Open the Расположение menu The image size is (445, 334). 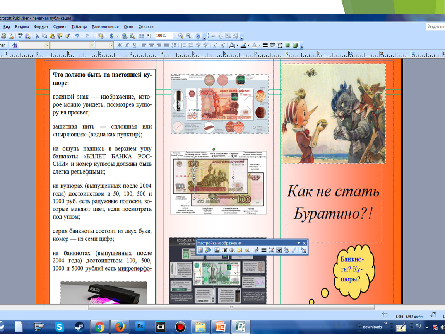(105, 27)
